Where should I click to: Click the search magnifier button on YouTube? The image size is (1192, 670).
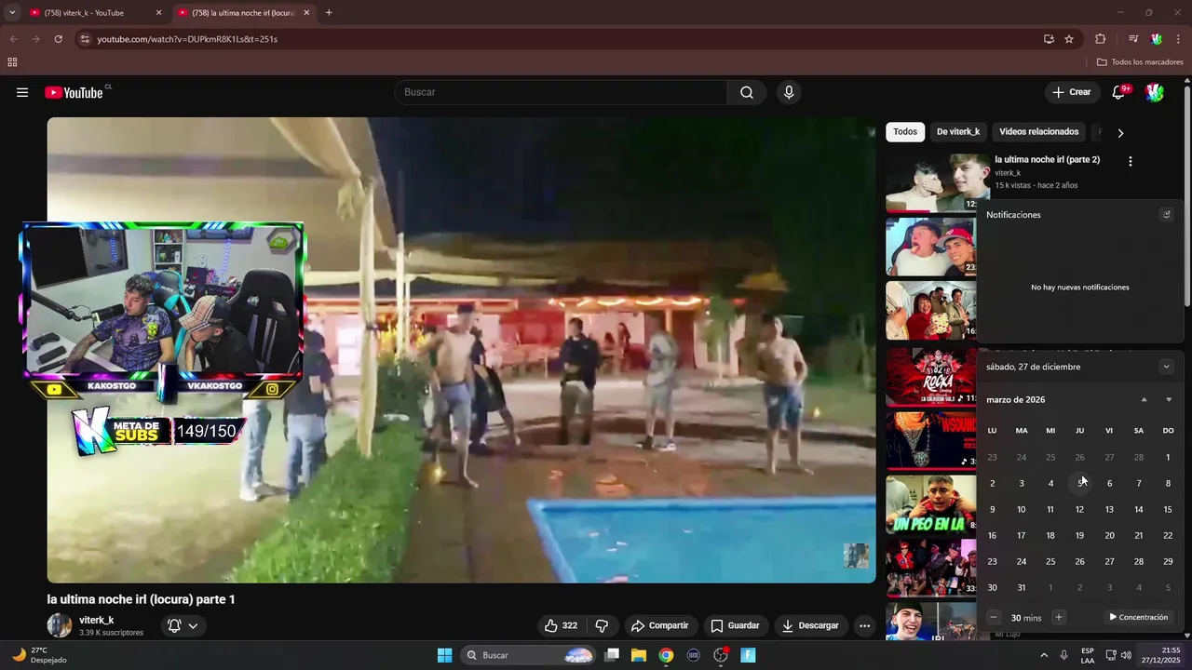[747, 92]
